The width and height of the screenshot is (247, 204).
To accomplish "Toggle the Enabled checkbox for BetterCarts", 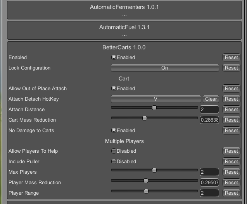I will click(114, 57).
